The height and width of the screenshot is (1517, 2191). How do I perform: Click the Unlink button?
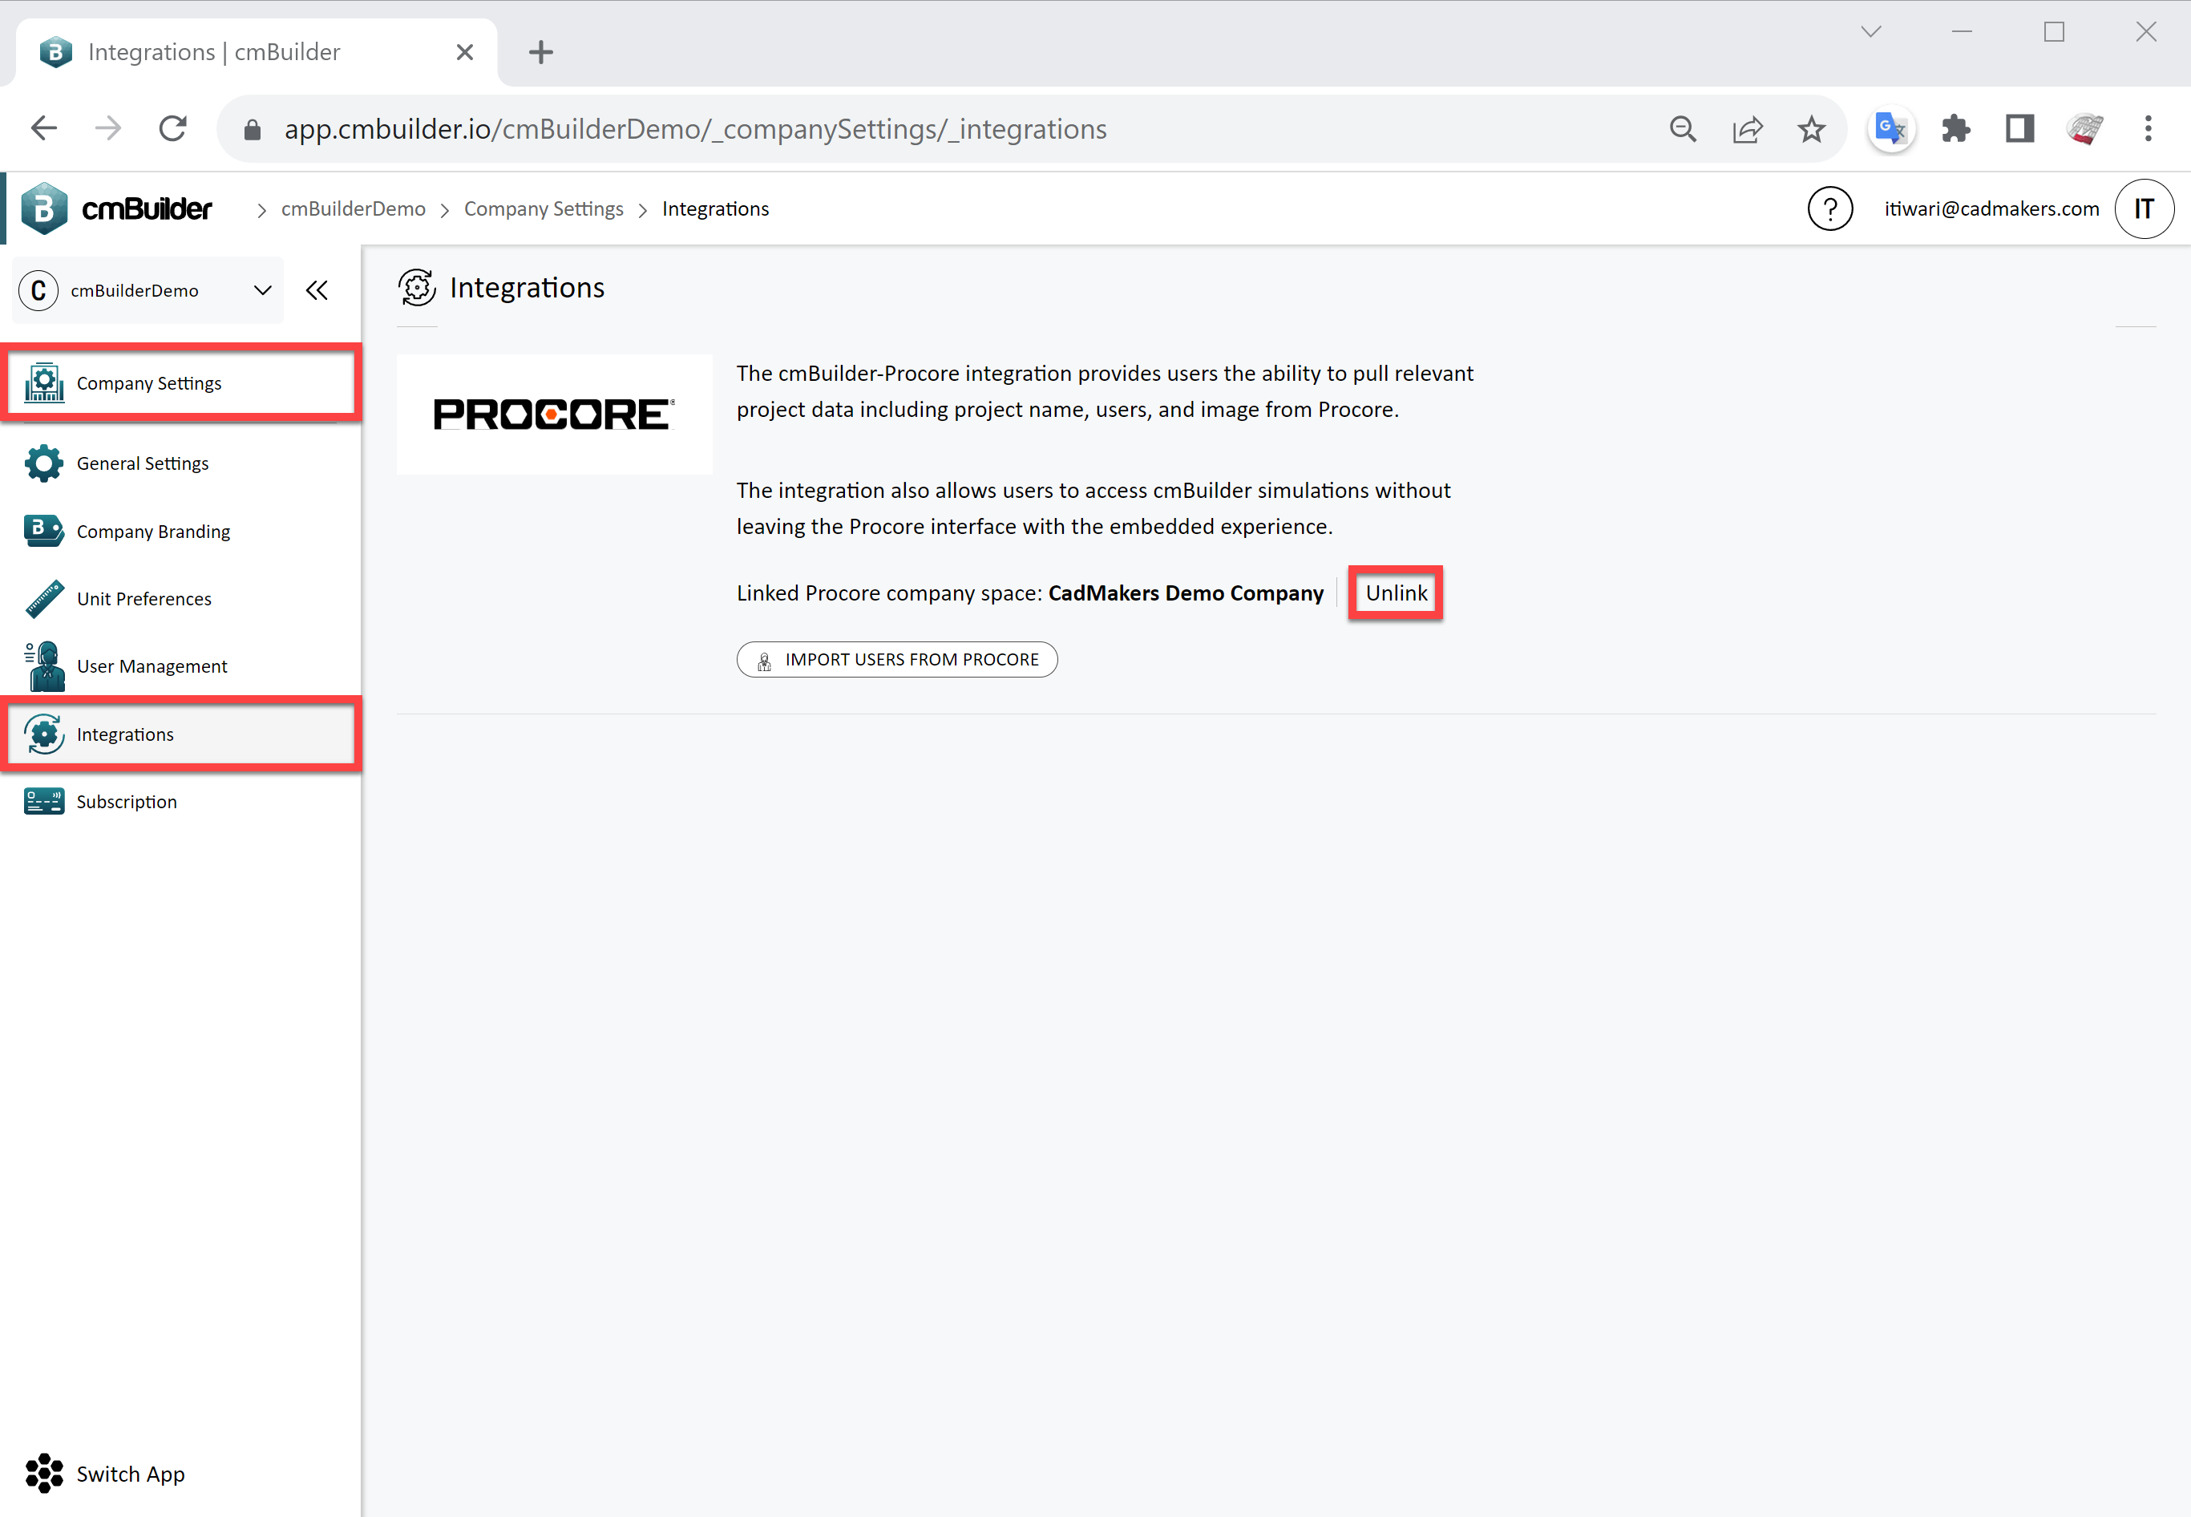pyautogui.click(x=1396, y=593)
